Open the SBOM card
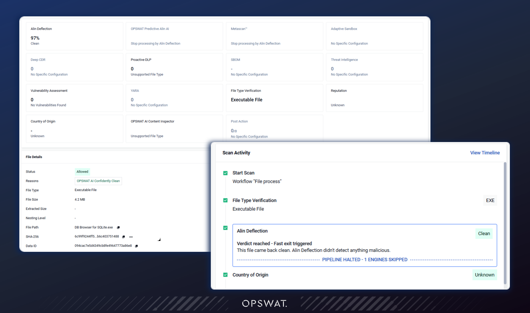 pyautogui.click(x=274, y=67)
